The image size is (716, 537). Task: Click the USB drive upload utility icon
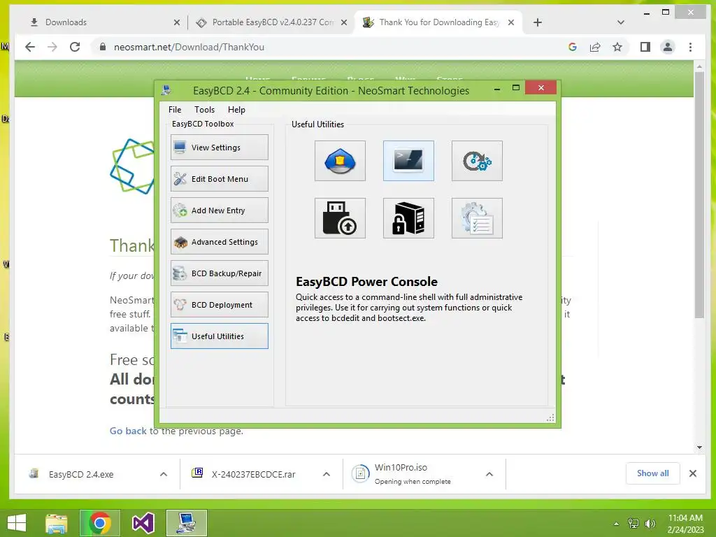tap(340, 218)
